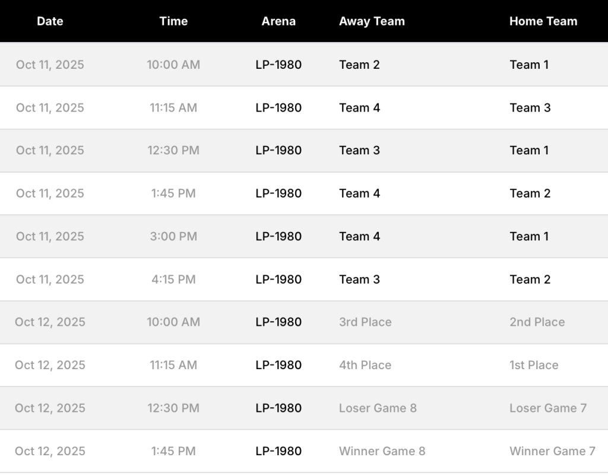The height and width of the screenshot is (476, 608).
Task: Open LP-1980 arena link for 10:00 AM Oct 11 game
Action: pos(278,65)
